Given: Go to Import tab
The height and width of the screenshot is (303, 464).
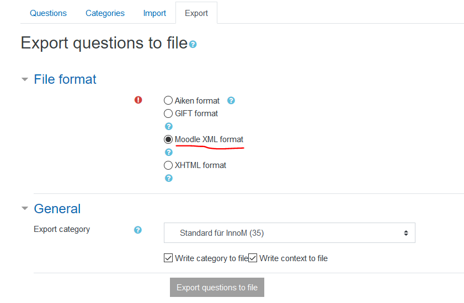Looking at the screenshot, I should (154, 13).
